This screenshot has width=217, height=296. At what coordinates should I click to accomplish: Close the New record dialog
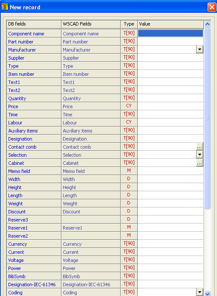click(x=212, y=7)
